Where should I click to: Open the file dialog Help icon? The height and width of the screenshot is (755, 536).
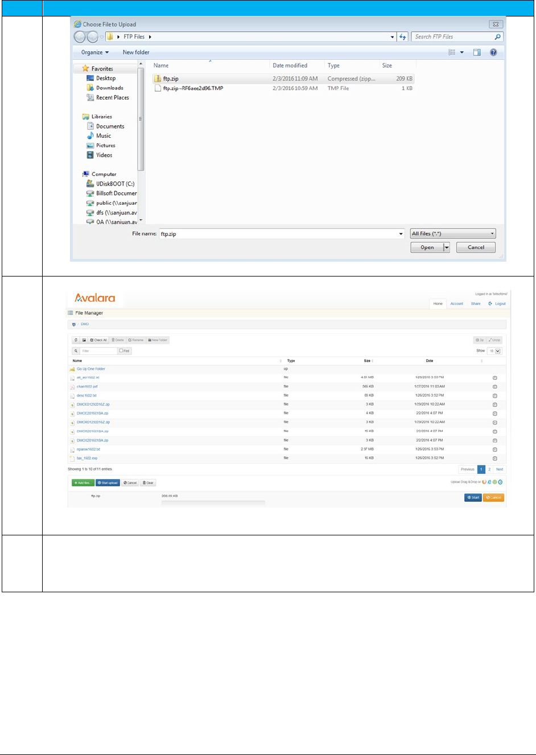pyautogui.click(x=493, y=52)
